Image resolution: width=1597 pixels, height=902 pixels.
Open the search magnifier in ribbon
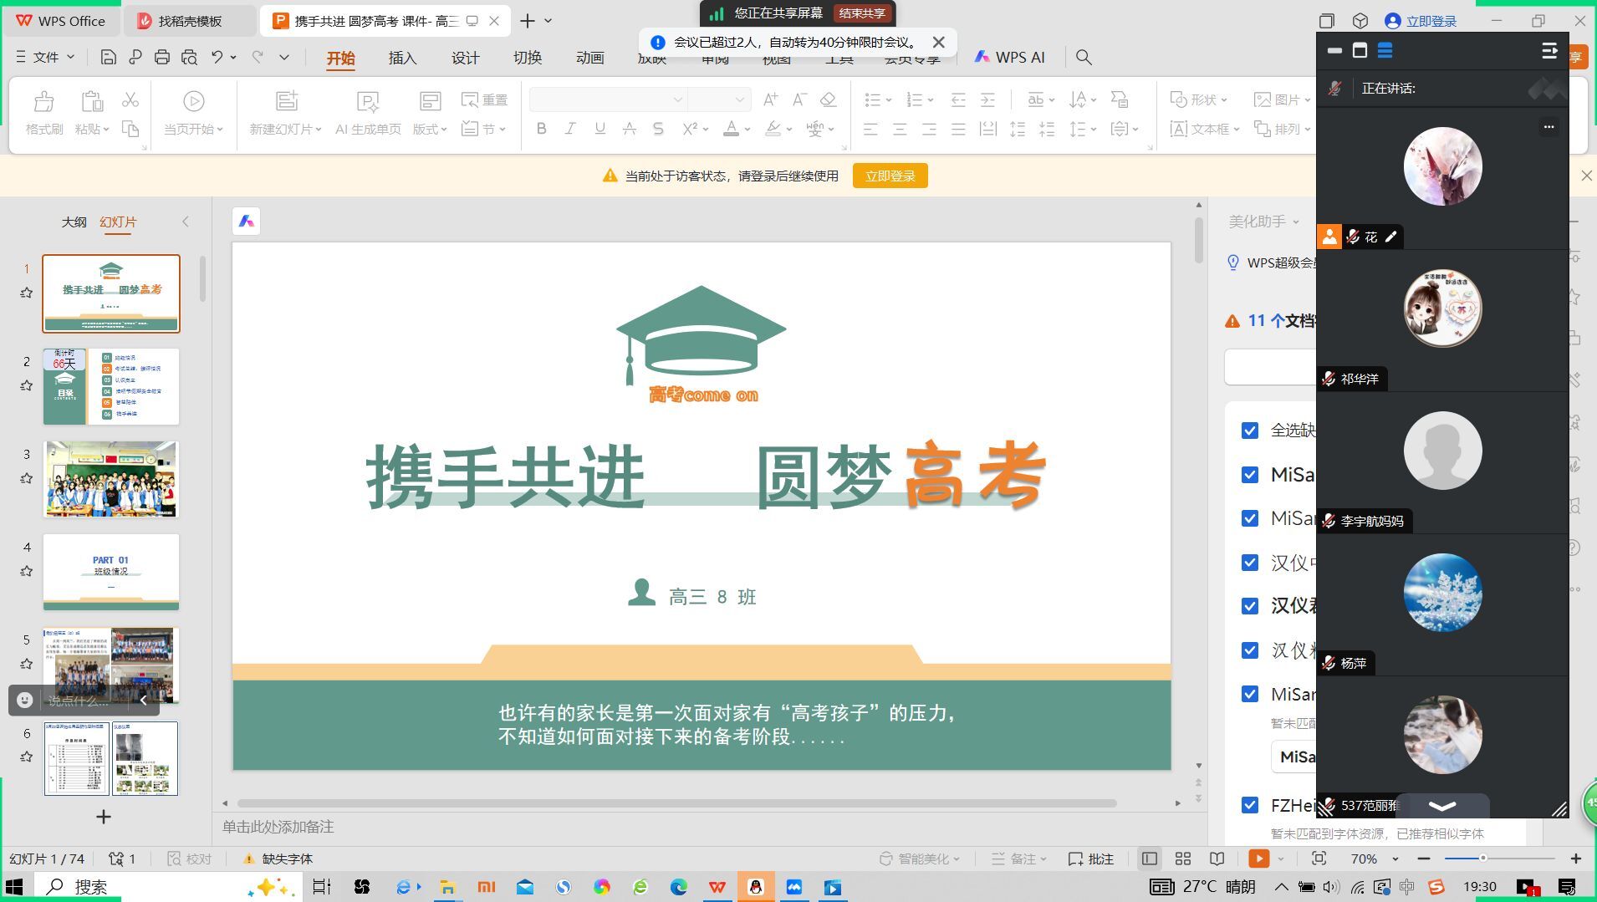(x=1084, y=57)
